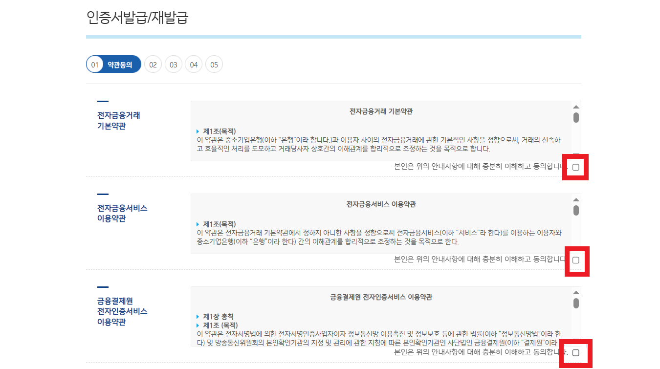Image resolution: width=660 pixels, height=369 pixels.
Task: Select step 05 indicator circle
Action: click(x=214, y=64)
